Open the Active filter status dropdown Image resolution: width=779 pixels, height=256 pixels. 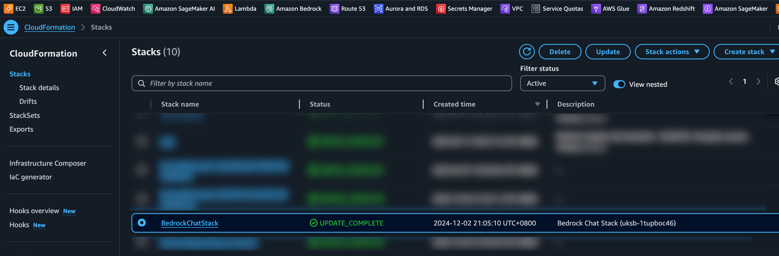[562, 83]
